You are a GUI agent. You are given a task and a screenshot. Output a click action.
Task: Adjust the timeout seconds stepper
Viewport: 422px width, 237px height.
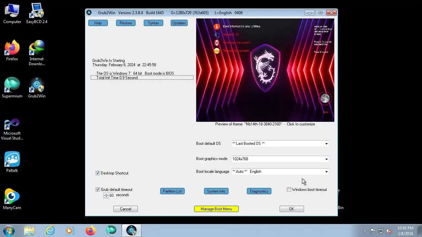[106, 195]
